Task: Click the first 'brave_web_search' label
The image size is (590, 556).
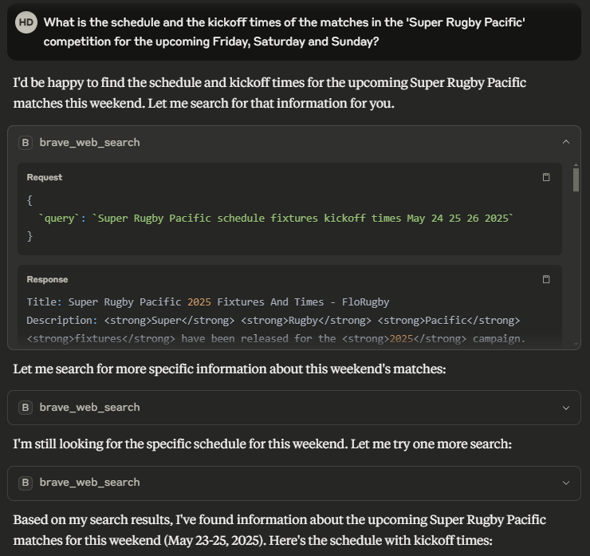Action: 89,143
